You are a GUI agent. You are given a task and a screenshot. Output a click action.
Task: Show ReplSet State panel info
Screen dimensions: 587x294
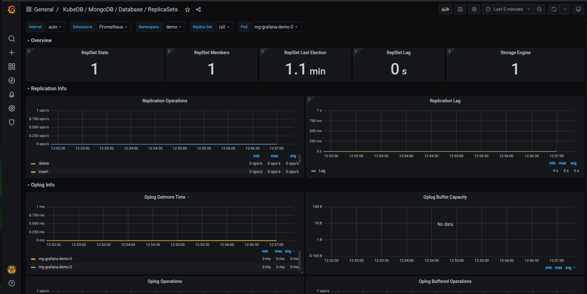[x=29, y=51]
